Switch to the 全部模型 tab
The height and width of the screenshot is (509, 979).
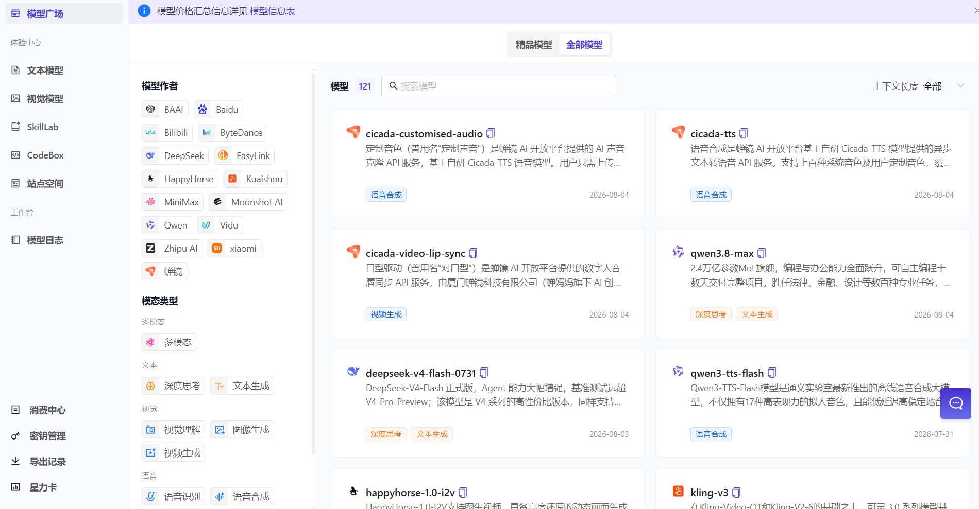584,45
